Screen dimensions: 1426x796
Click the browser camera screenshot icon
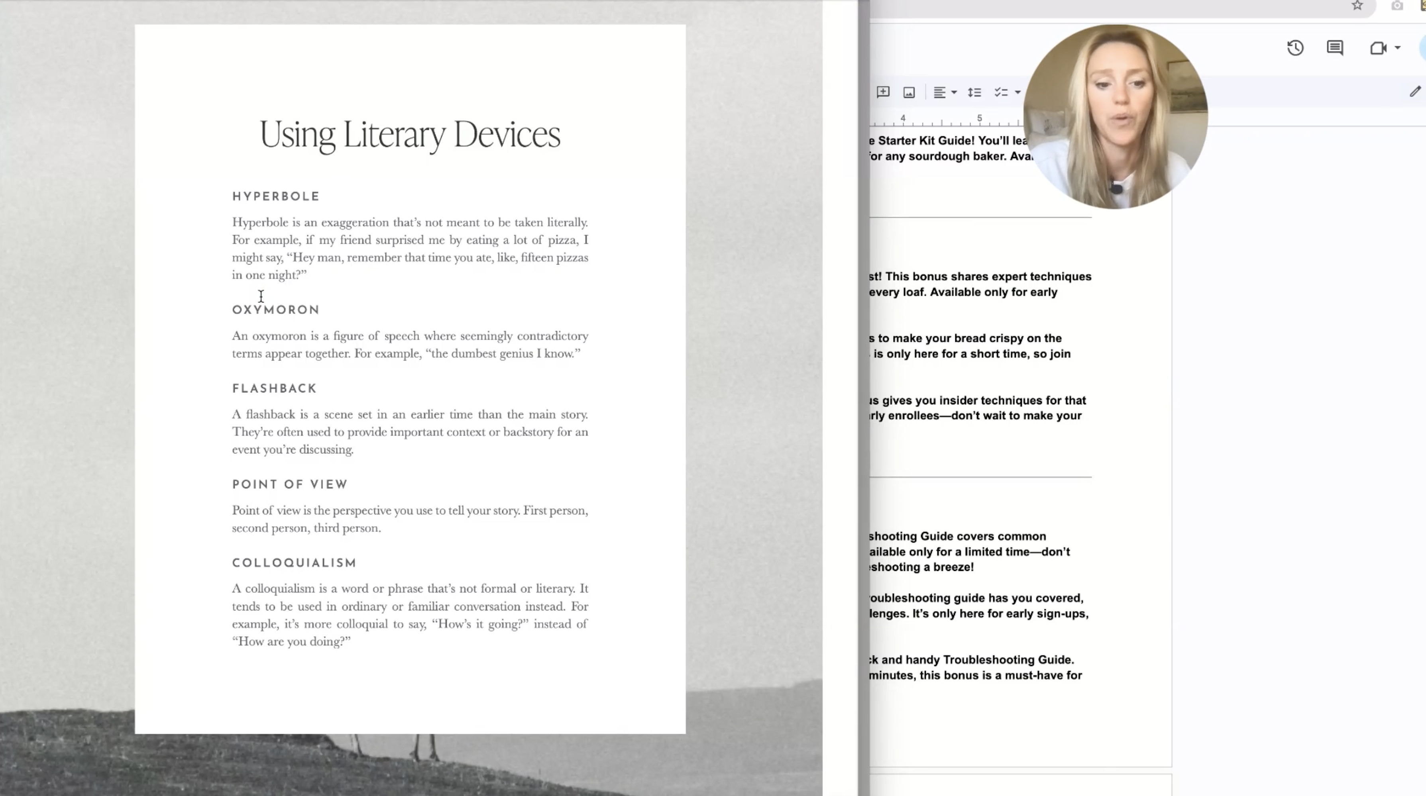pyautogui.click(x=1397, y=6)
